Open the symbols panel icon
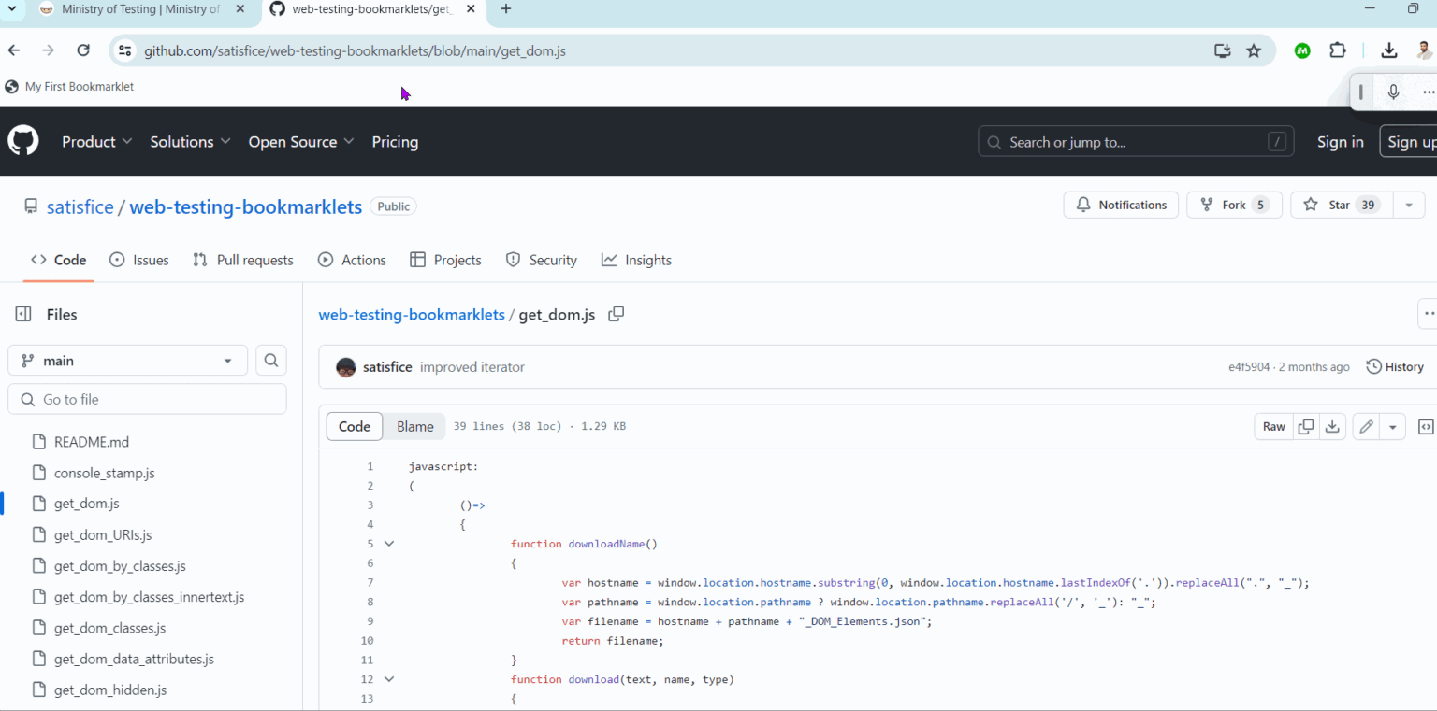The image size is (1437, 711). pos(1426,427)
